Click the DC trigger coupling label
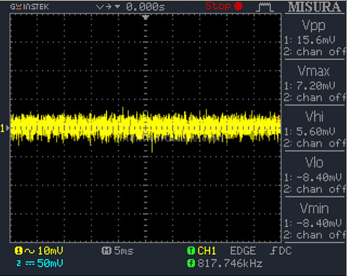 pyautogui.click(x=285, y=251)
